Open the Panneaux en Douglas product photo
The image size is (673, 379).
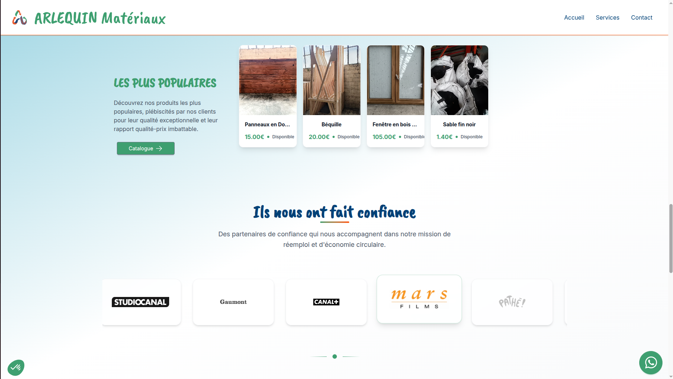pos(268,80)
